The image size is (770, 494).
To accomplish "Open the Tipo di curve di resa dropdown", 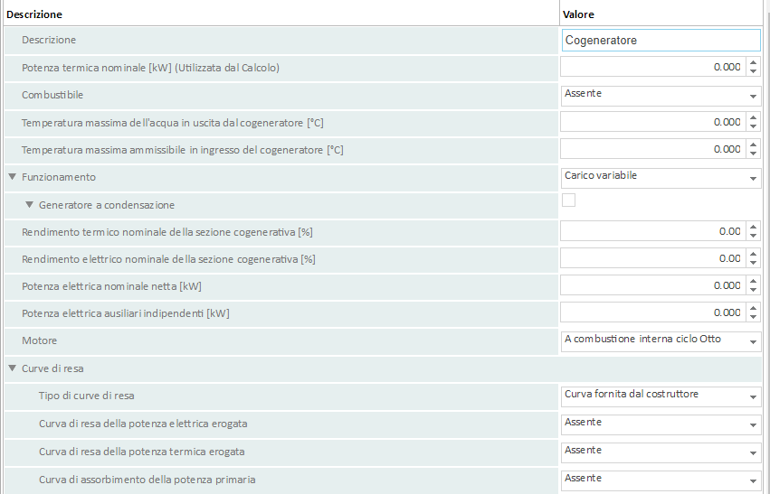I will tap(661, 396).
